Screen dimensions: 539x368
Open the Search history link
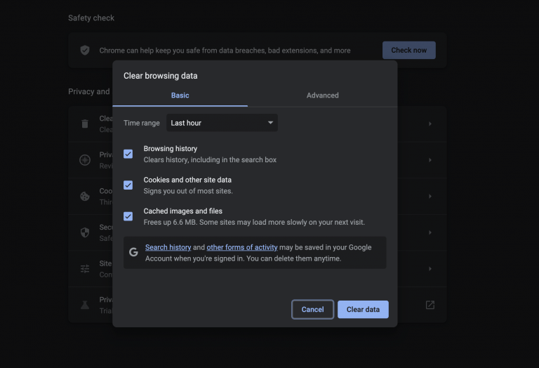tap(168, 247)
